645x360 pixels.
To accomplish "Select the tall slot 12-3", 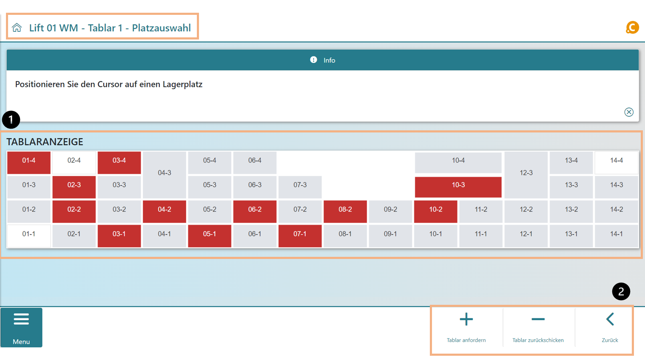I will (x=526, y=173).
